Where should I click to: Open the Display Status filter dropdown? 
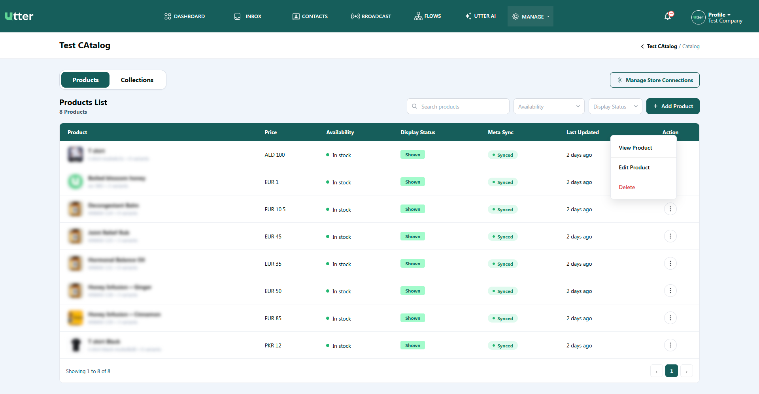click(615, 106)
